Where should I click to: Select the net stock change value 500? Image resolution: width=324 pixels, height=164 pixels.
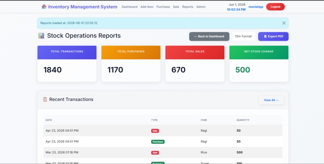click(x=243, y=70)
